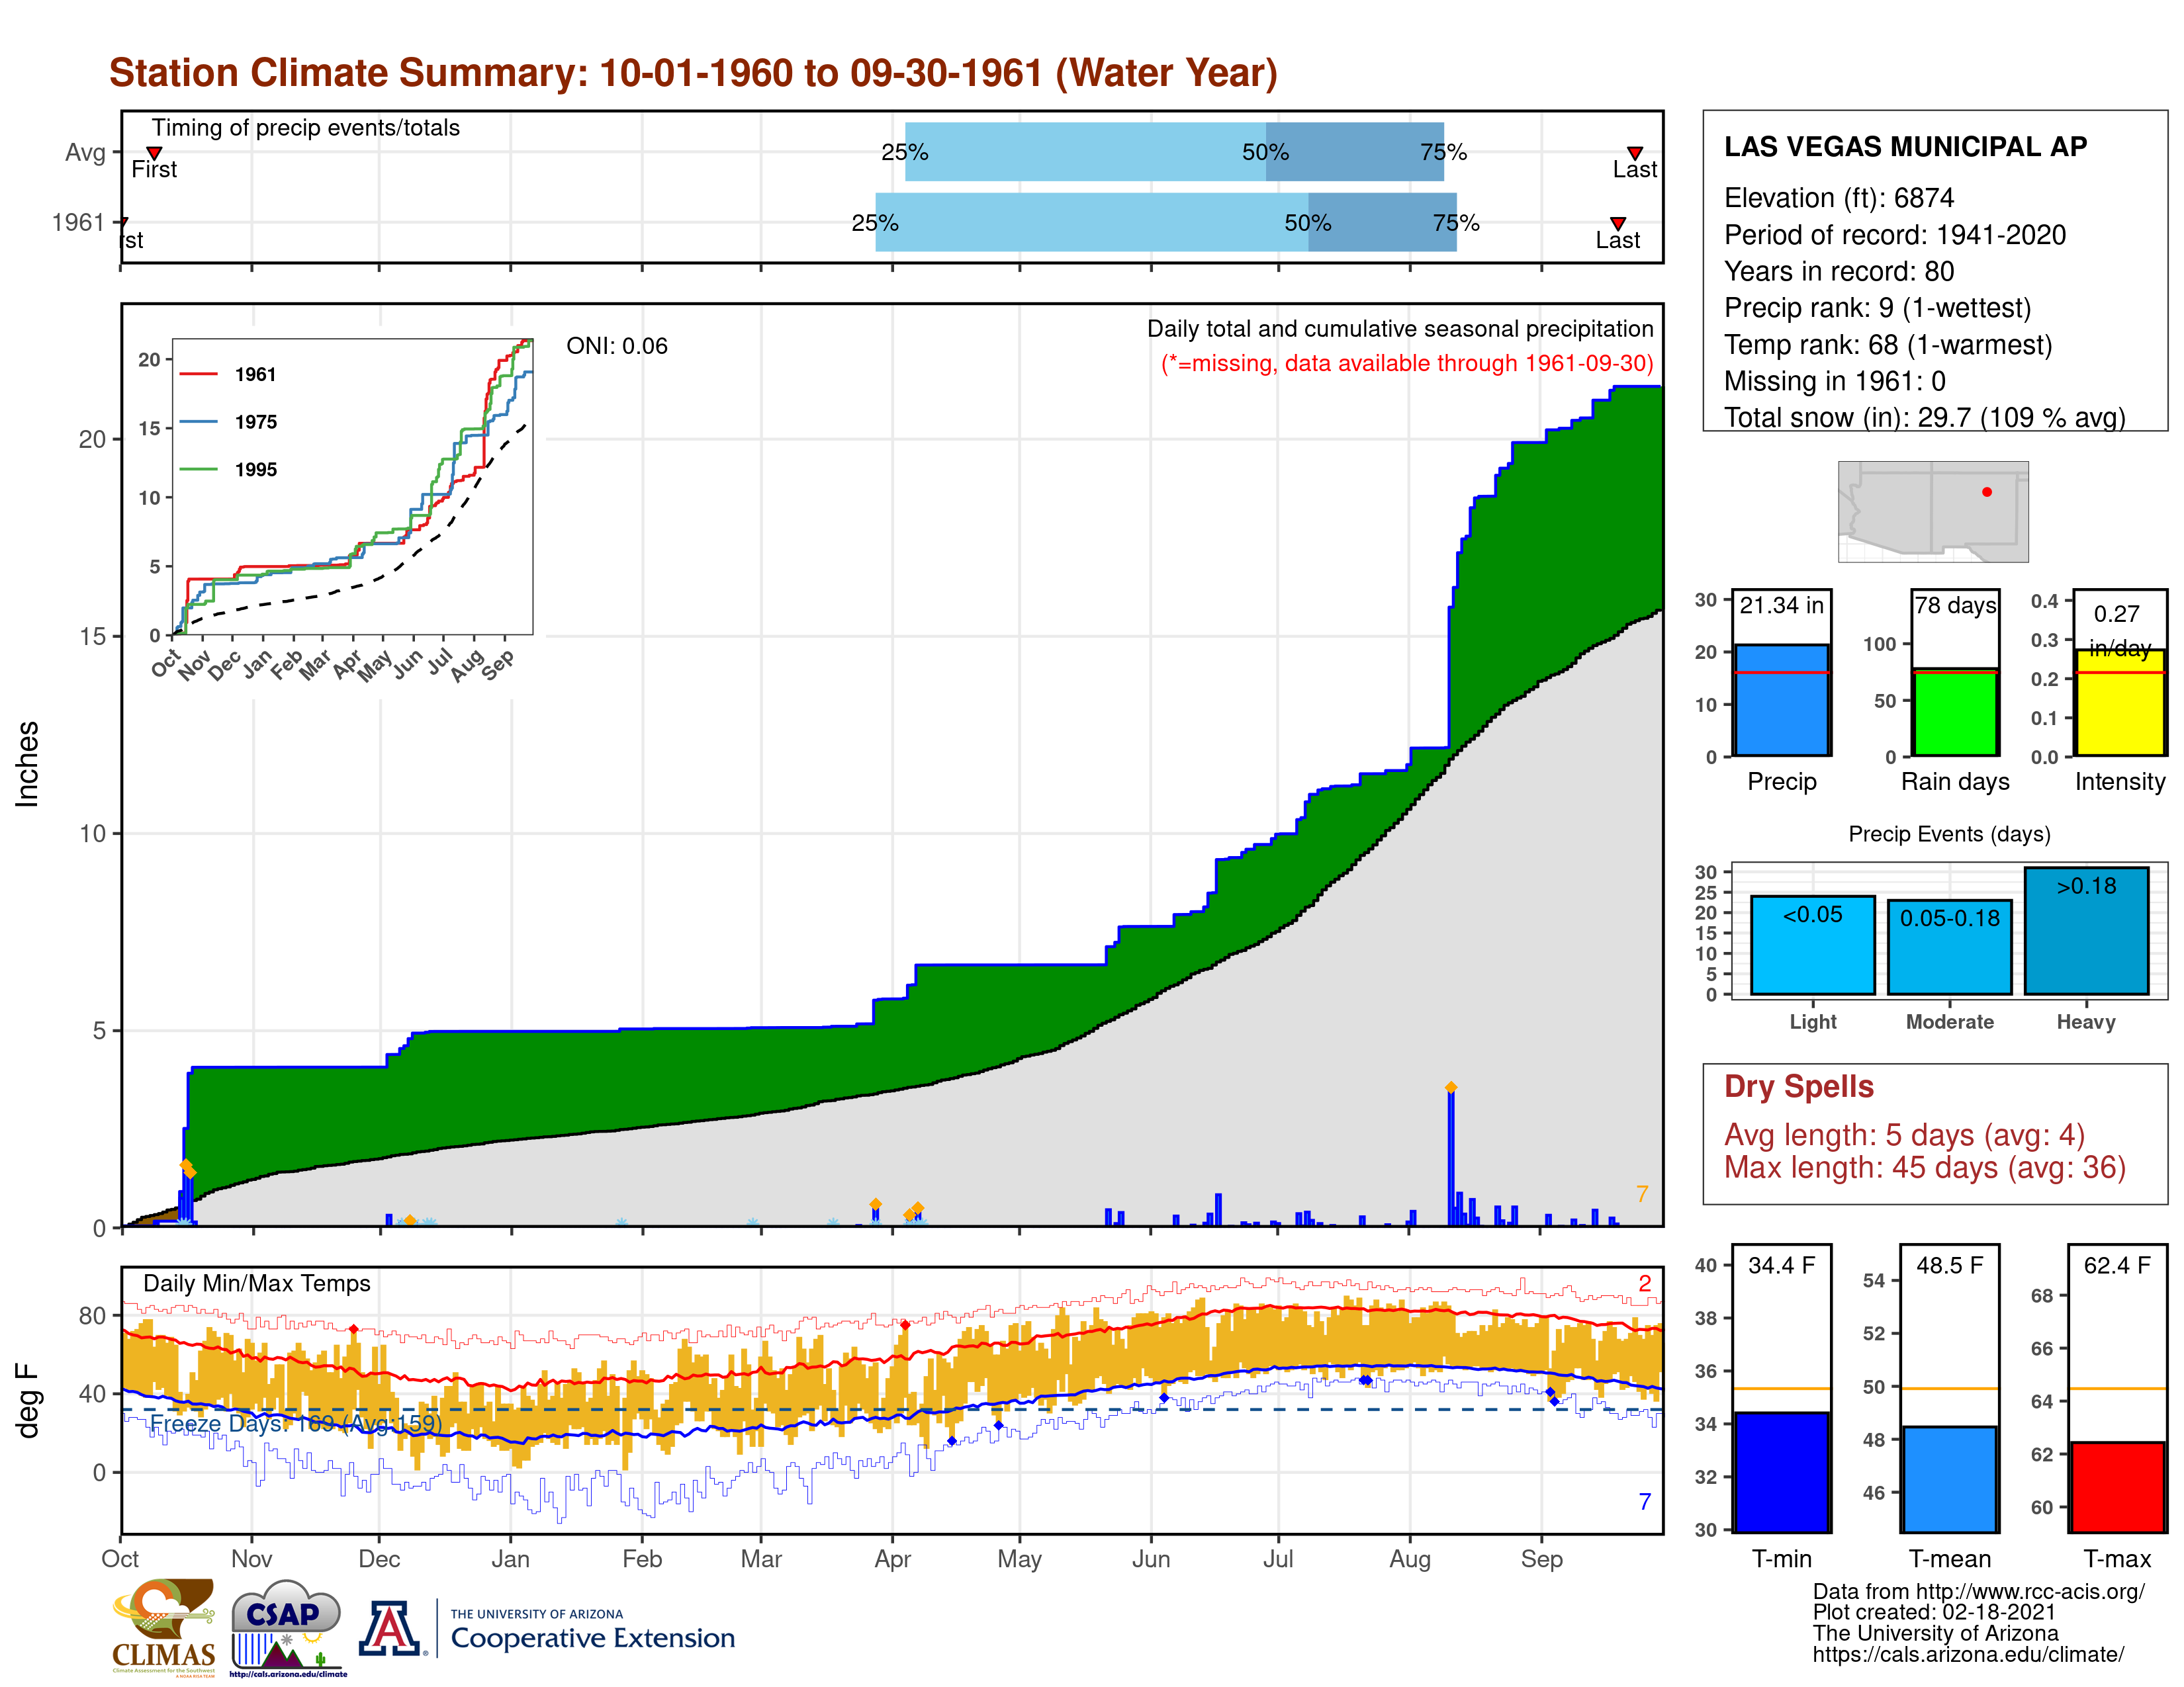Image resolution: width=2184 pixels, height=1687 pixels.
Task: Click the CLIMAS logo
Action: coord(163,1627)
